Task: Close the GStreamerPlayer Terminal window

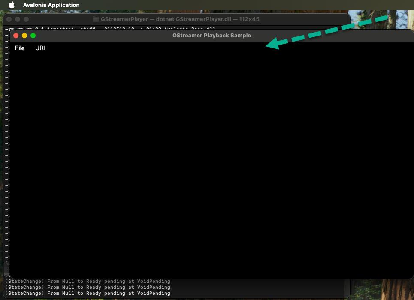Action: (x=9, y=19)
